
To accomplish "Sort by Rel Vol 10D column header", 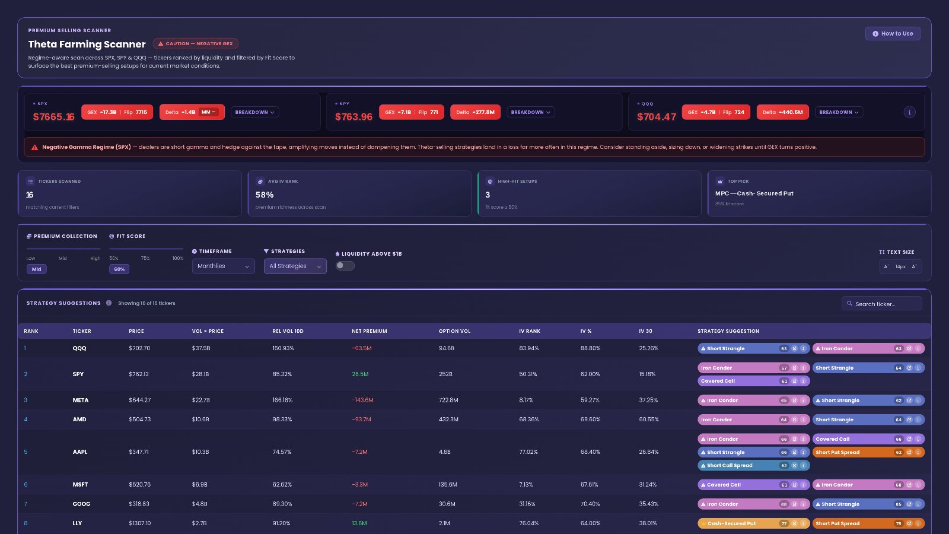I will [x=288, y=331].
